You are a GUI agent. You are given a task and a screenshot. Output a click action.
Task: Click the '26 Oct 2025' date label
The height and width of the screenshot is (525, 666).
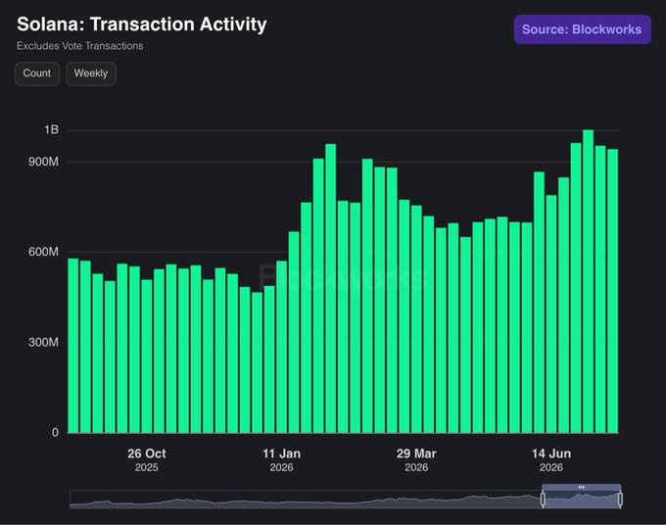tap(147, 460)
